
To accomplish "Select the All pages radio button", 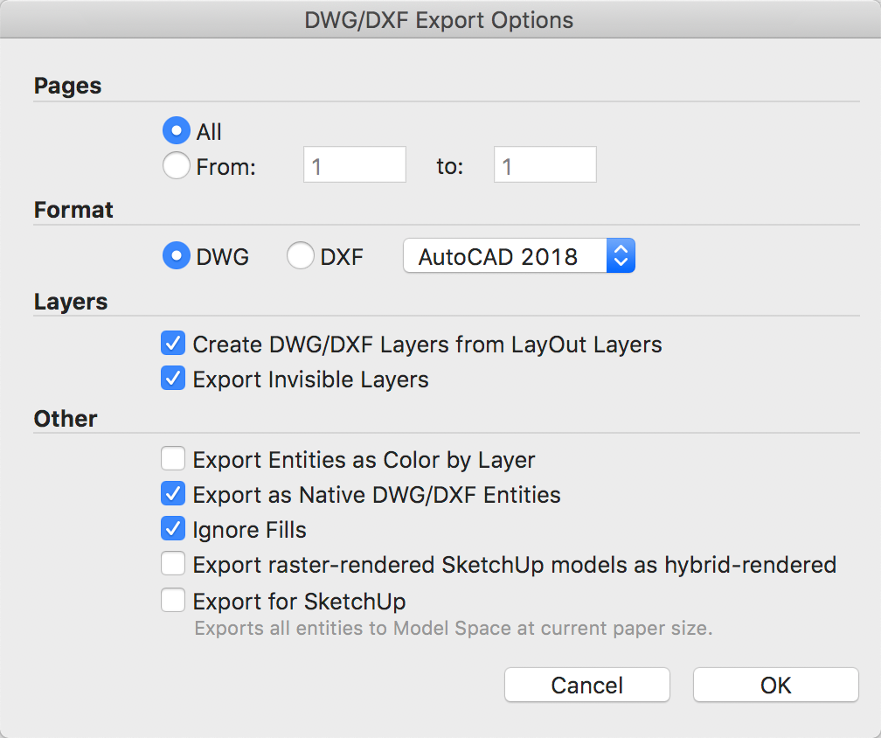I will (x=177, y=131).
